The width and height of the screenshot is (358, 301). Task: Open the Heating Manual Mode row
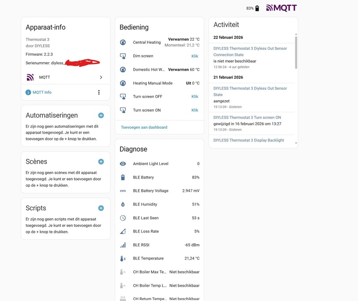pyautogui.click(x=159, y=83)
